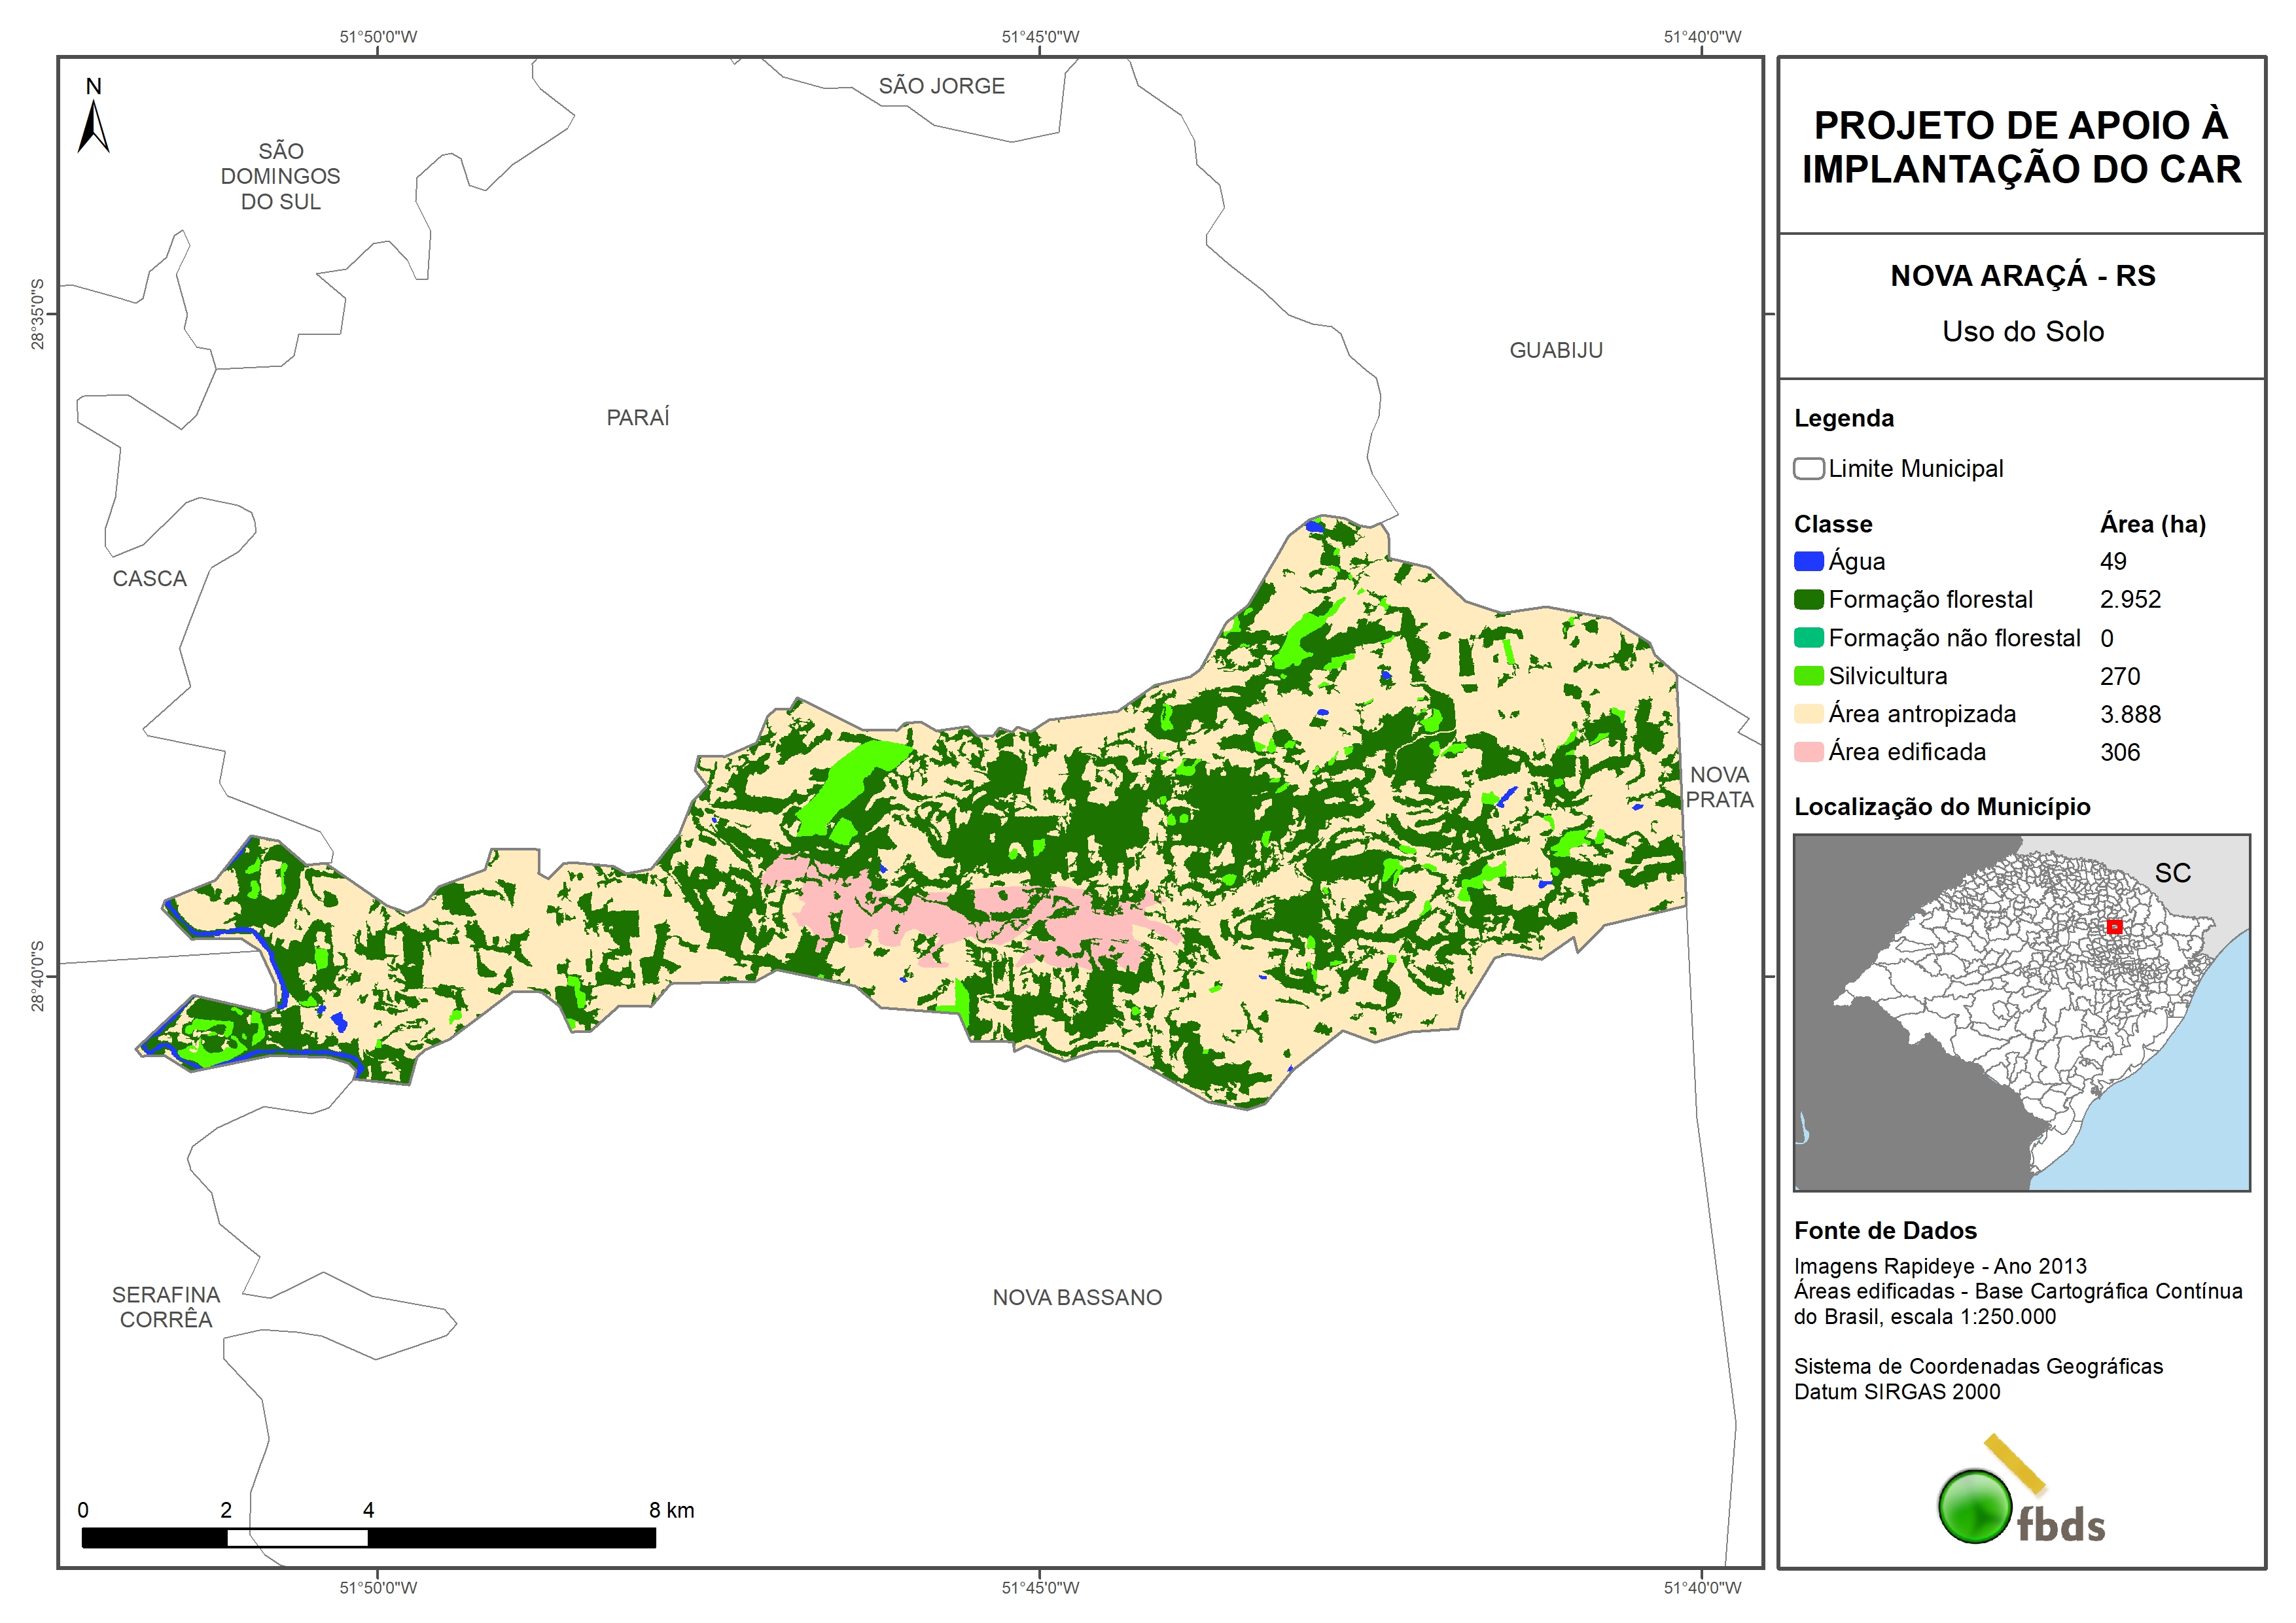Click the Limite Municipal legend symbol
Image resolution: width=2296 pixels, height=1623 pixels.
coord(1808,469)
